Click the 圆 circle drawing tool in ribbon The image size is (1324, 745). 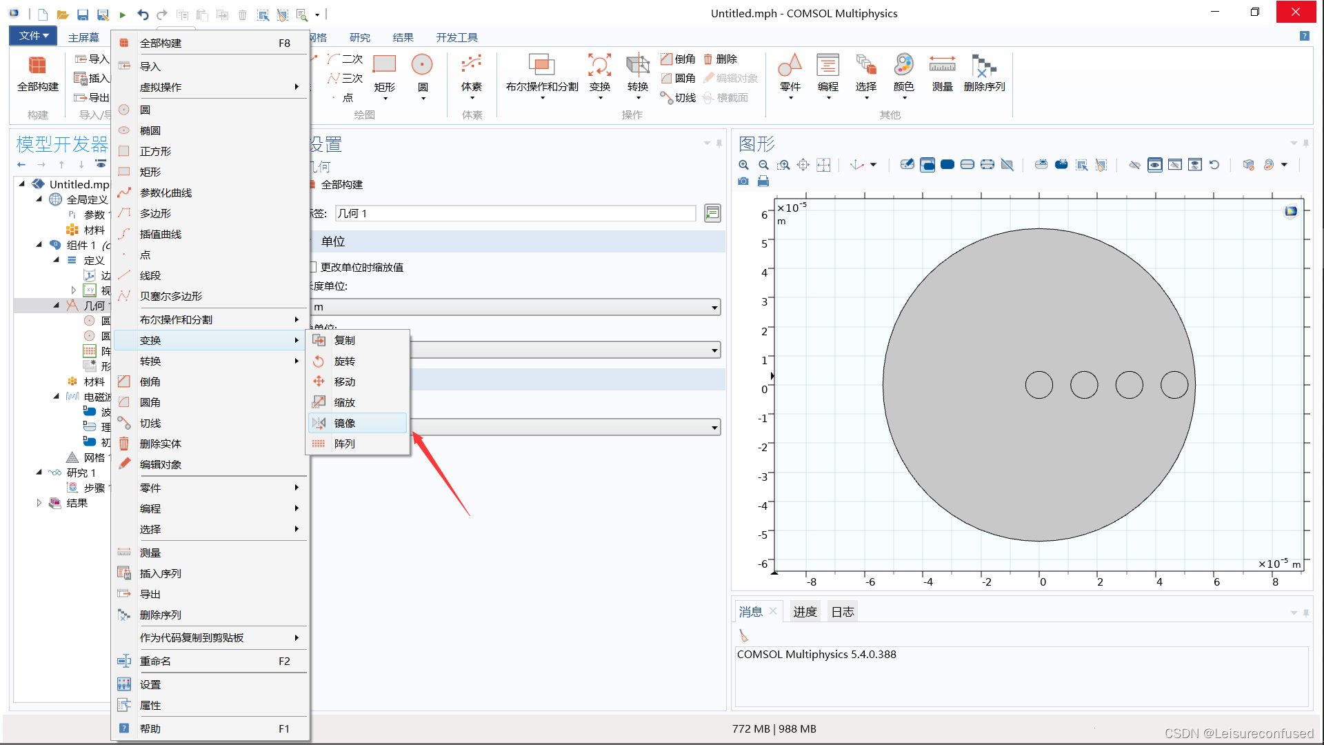(422, 77)
